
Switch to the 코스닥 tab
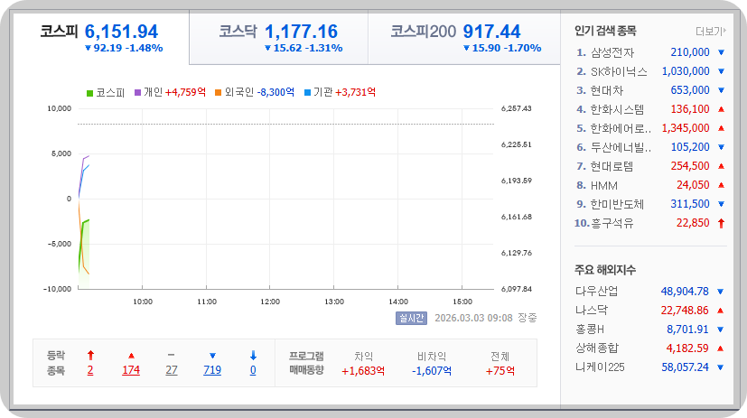click(x=279, y=39)
